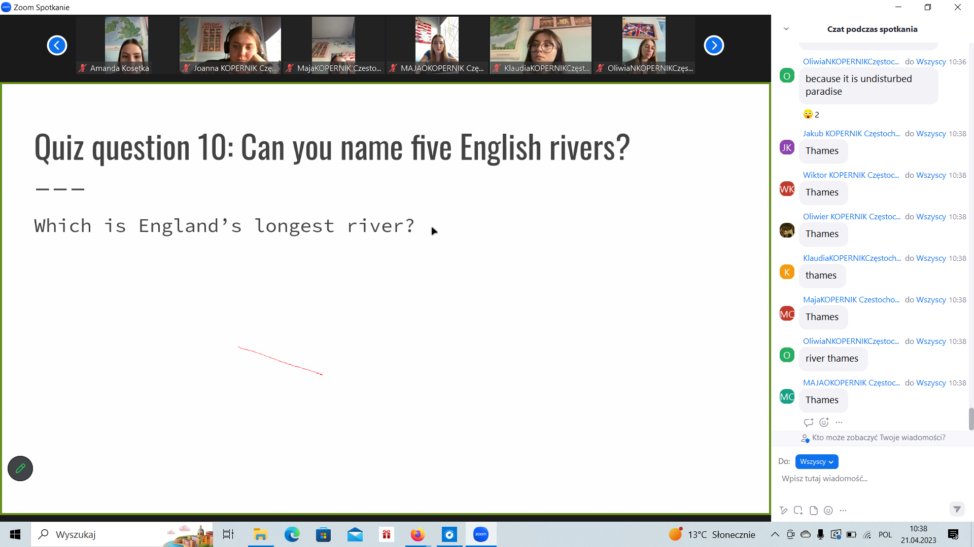
Task: Attach a file to chat message
Action: (x=814, y=511)
